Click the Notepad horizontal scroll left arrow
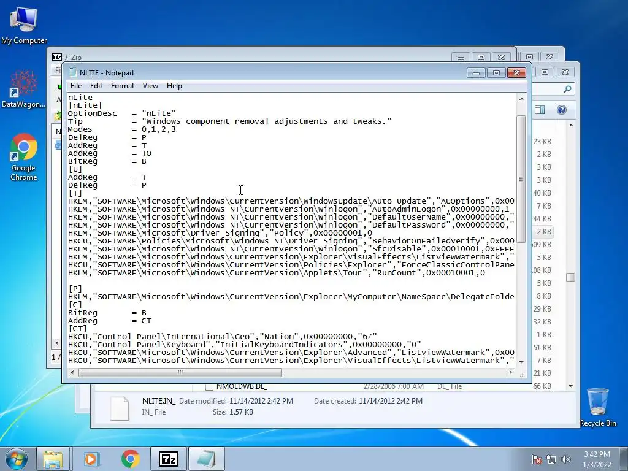The height and width of the screenshot is (471, 628). 72,372
